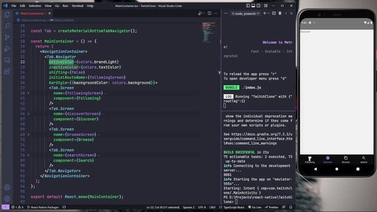Close the MainContainer.tsx tab
The image size is (377, 212).
[x=49, y=13]
